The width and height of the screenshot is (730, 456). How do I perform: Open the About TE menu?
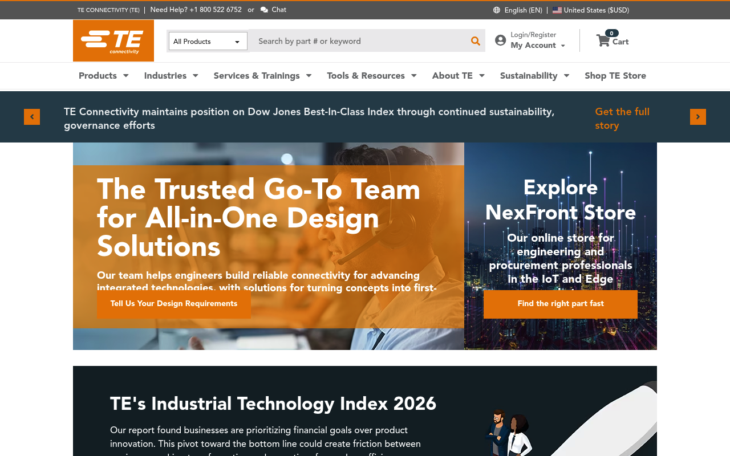pyautogui.click(x=452, y=76)
